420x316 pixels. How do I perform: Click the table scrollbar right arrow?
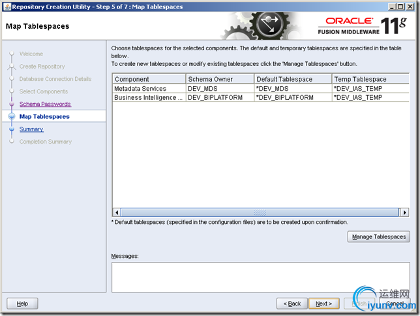point(404,212)
